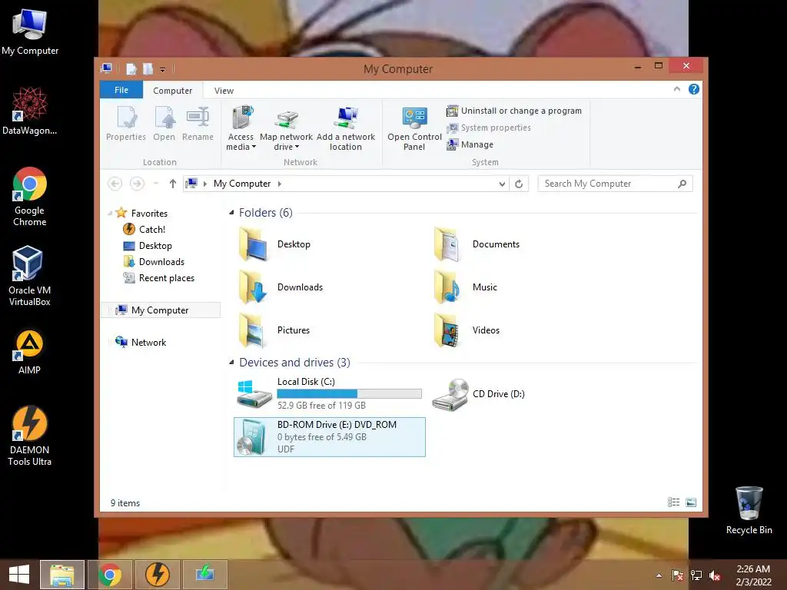
Task: Select the Pictures folder icon
Action: (x=252, y=330)
